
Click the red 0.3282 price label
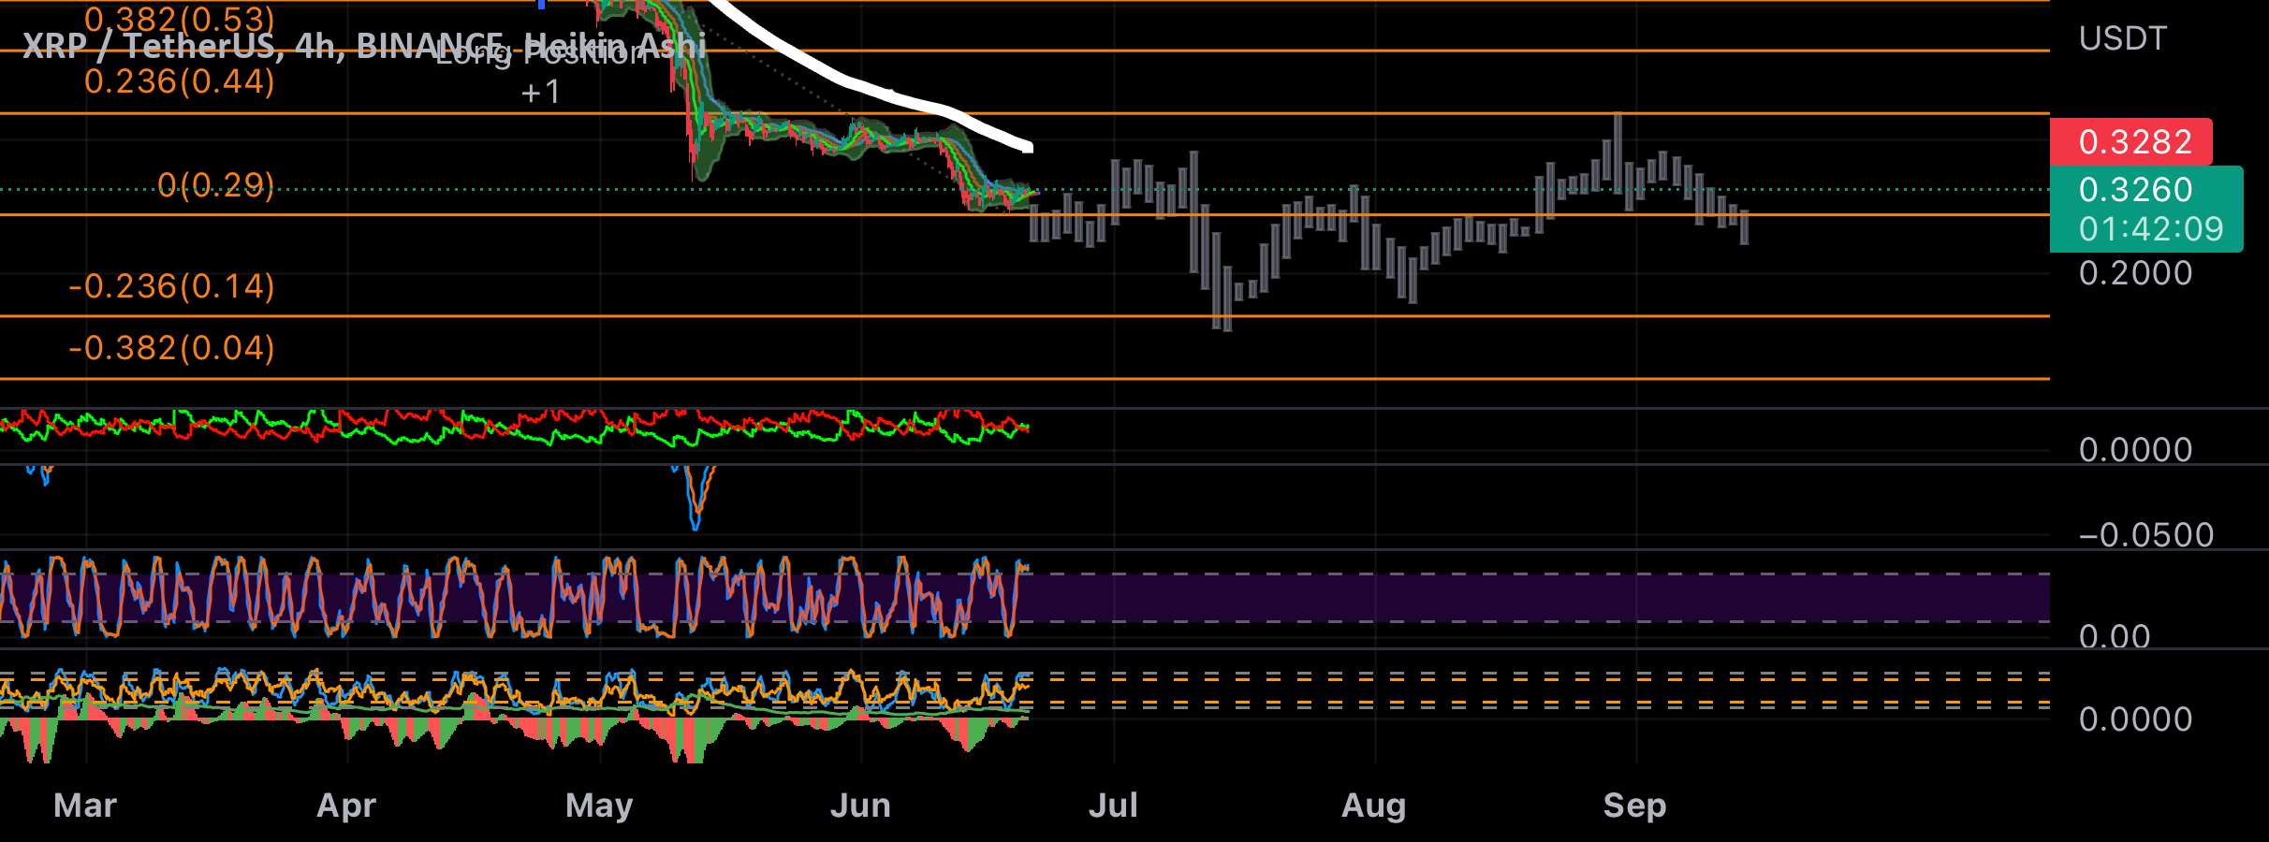pyautogui.click(x=2131, y=142)
